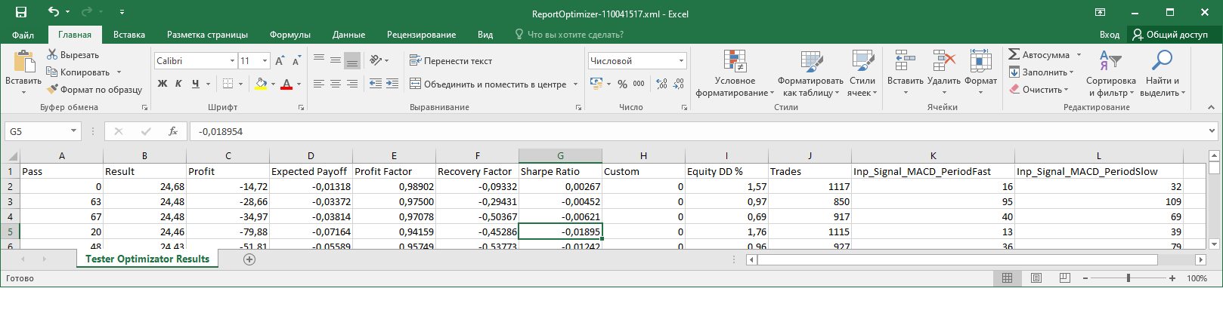The height and width of the screenshot is (322, 1223).
Task: Toggle Wrap Text (Перенести текст)
Action: click(450, 61)
